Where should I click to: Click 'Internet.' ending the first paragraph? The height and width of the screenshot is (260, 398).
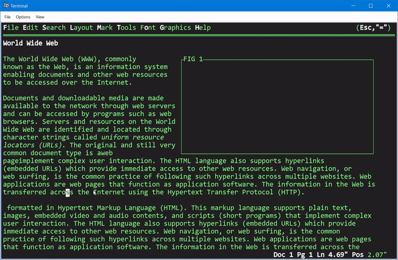[x=115, y=82]
